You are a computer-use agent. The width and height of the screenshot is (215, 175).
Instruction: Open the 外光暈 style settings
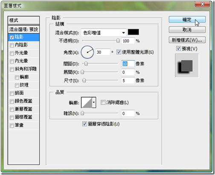(x=21, y=53)
